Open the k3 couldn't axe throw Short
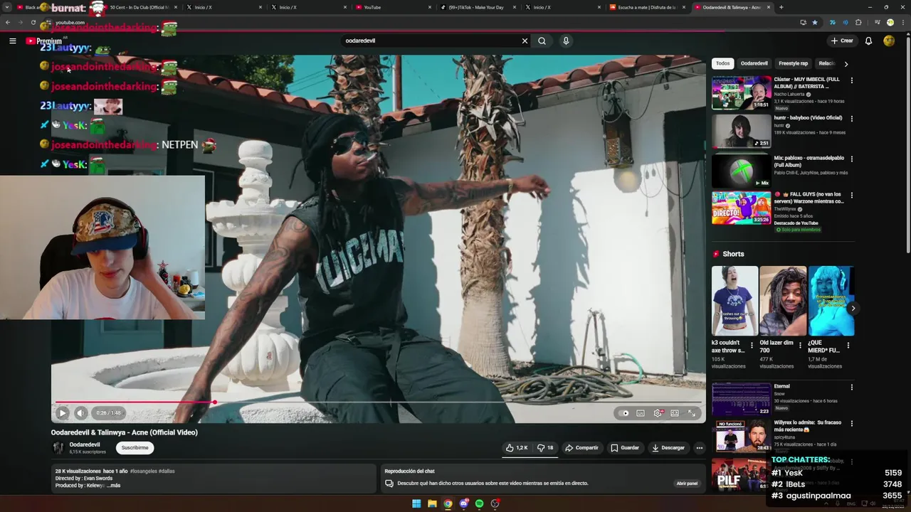Screen dimensions: 911x512 coord(734,301)
